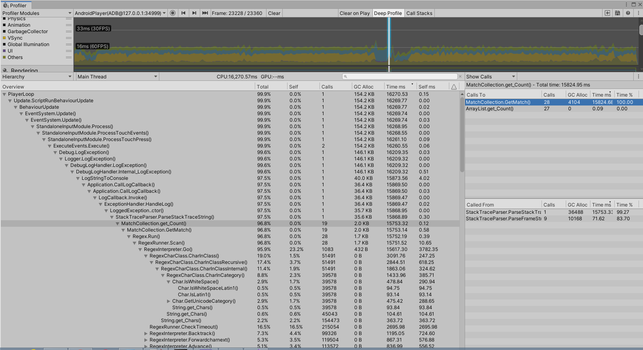The height and width of the screenshot is (350, 643).
Task: Select the LogStringToConsole row
Action: (x=230, y=178)
